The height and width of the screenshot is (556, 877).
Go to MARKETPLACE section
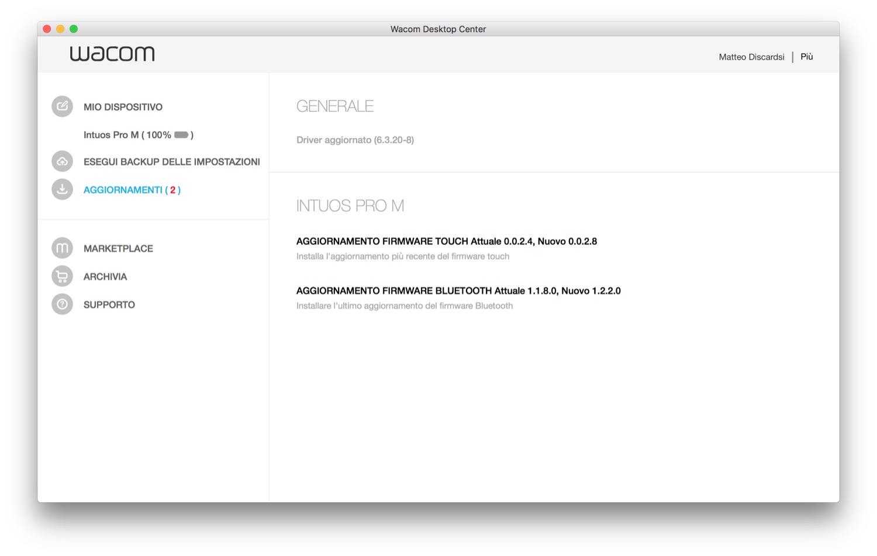pyautogui.click(x=118, y=248)
